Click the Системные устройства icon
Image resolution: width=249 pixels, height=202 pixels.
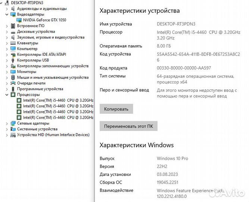(x=13, y=129)
